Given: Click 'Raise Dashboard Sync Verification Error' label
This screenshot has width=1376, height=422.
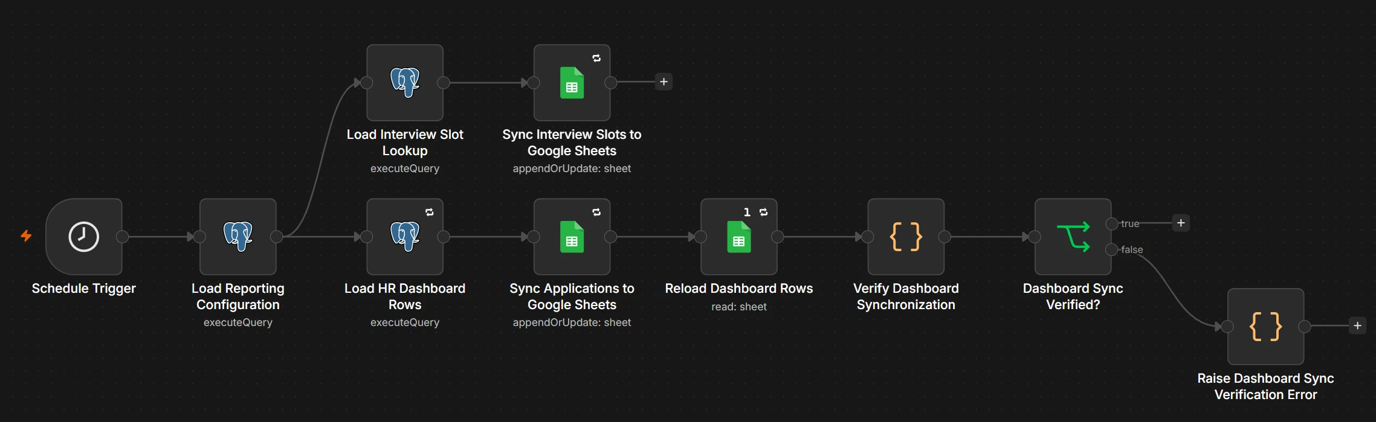Looking at the screenshot, I should [1265, 386].
